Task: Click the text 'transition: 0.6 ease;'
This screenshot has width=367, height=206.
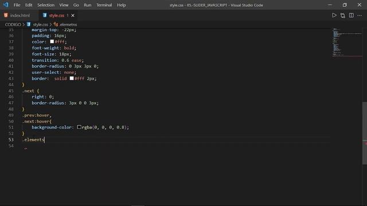Action: click(x=57, y=60)
